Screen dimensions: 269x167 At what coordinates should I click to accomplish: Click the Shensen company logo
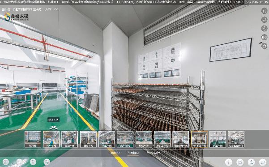click(16, 17)
